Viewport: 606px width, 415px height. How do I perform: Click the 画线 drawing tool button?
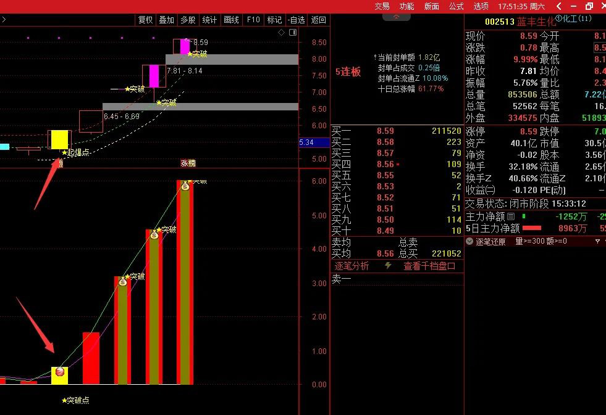[231, 20]
